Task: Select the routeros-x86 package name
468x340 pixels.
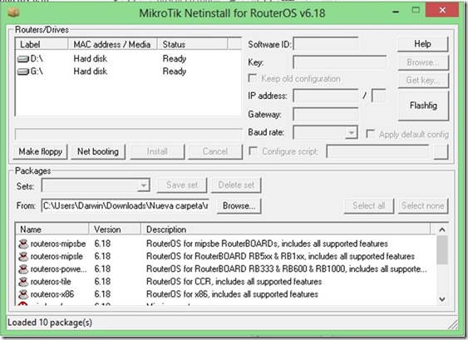Action: click(52, 294)
